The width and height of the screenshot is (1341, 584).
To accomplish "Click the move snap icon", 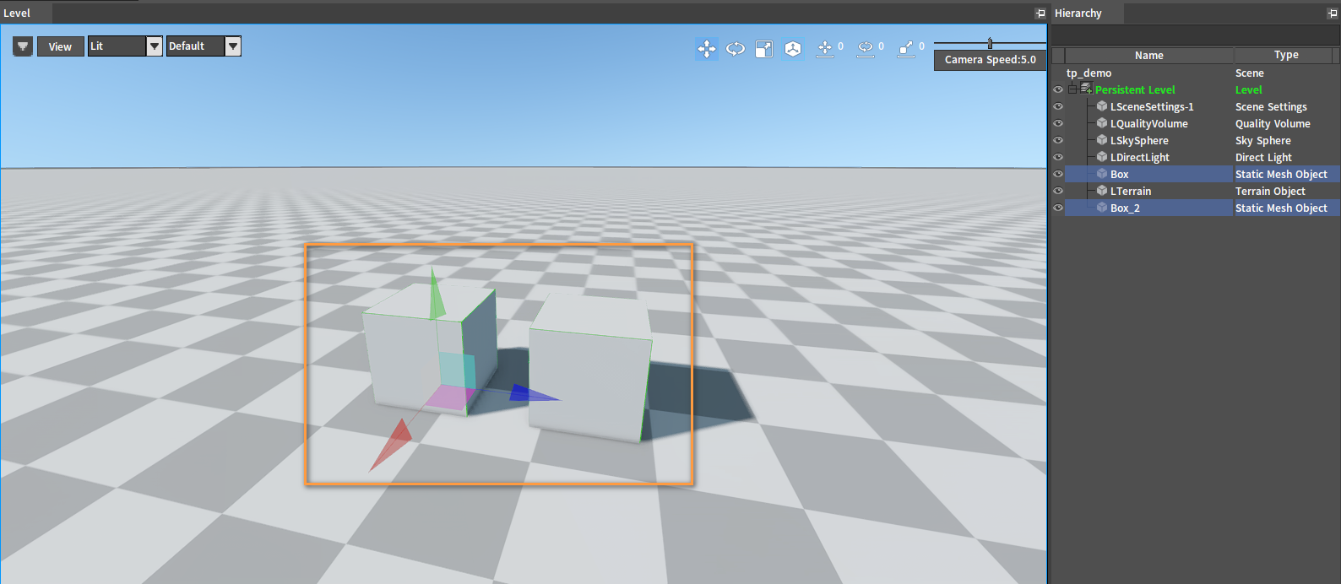I will [825, 49].
